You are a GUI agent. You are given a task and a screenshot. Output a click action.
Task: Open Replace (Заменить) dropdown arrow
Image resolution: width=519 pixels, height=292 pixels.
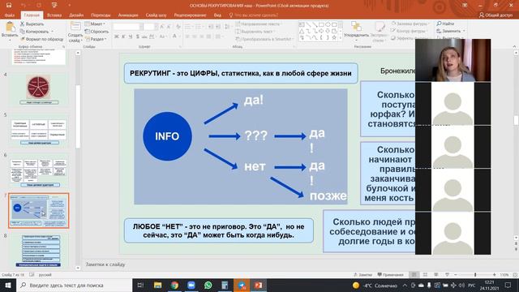[x=464, y=31]
